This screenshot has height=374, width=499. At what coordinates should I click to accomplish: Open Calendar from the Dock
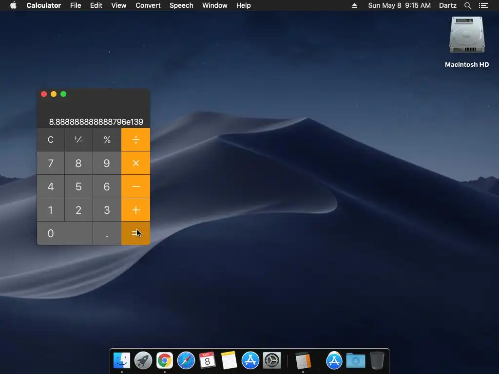pos(207,360)
